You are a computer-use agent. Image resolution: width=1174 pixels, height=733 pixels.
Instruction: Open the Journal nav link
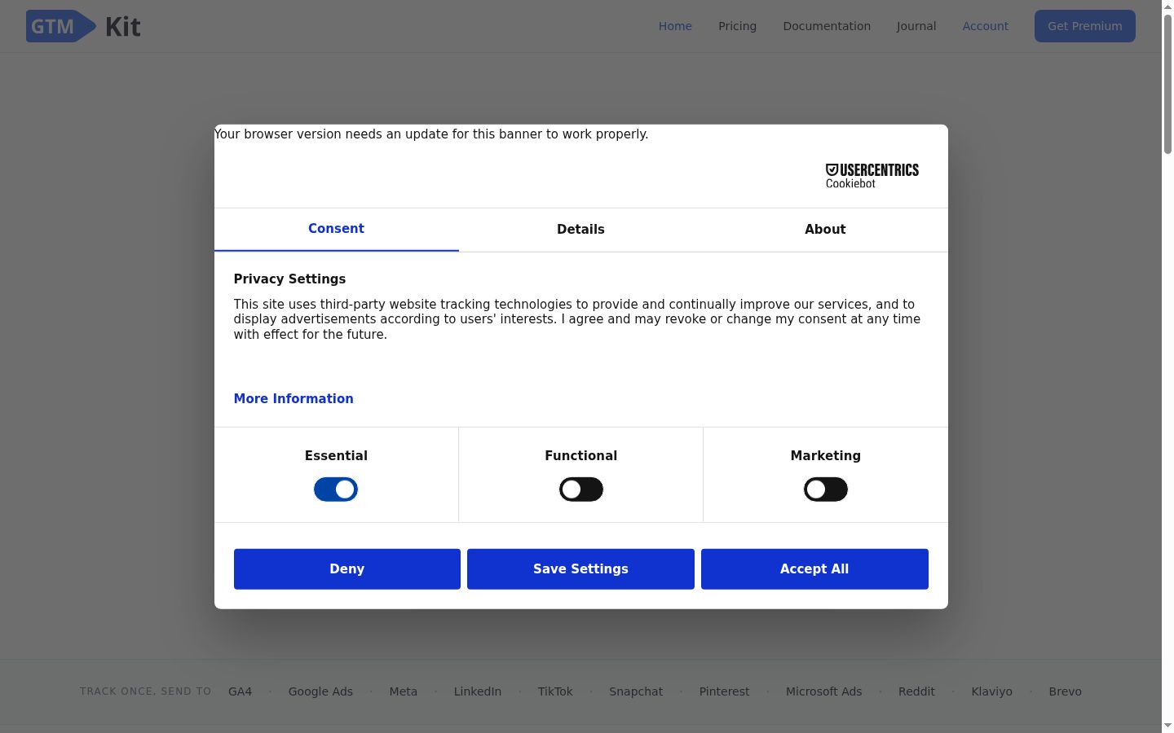point(916,26)
